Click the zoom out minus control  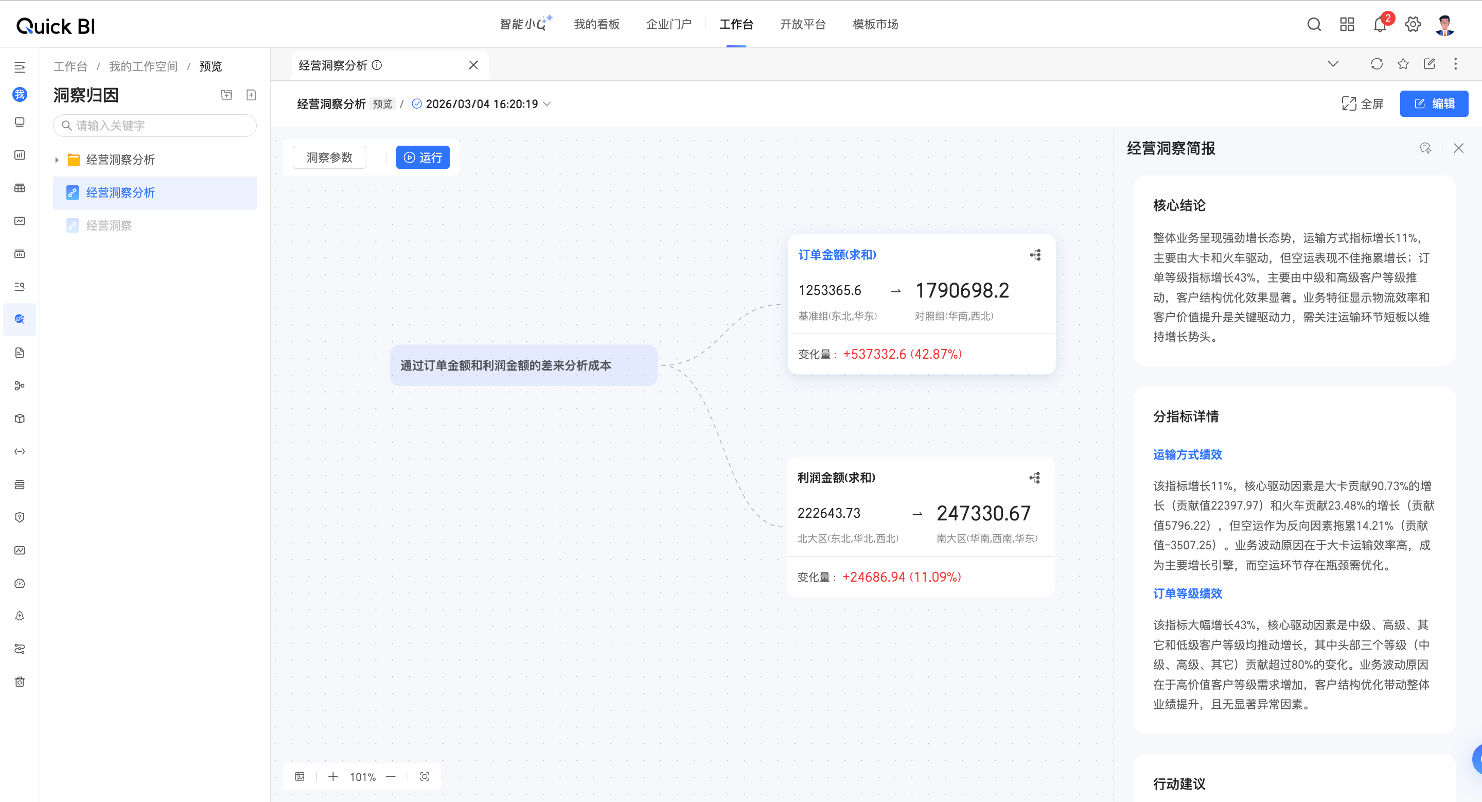391,777
